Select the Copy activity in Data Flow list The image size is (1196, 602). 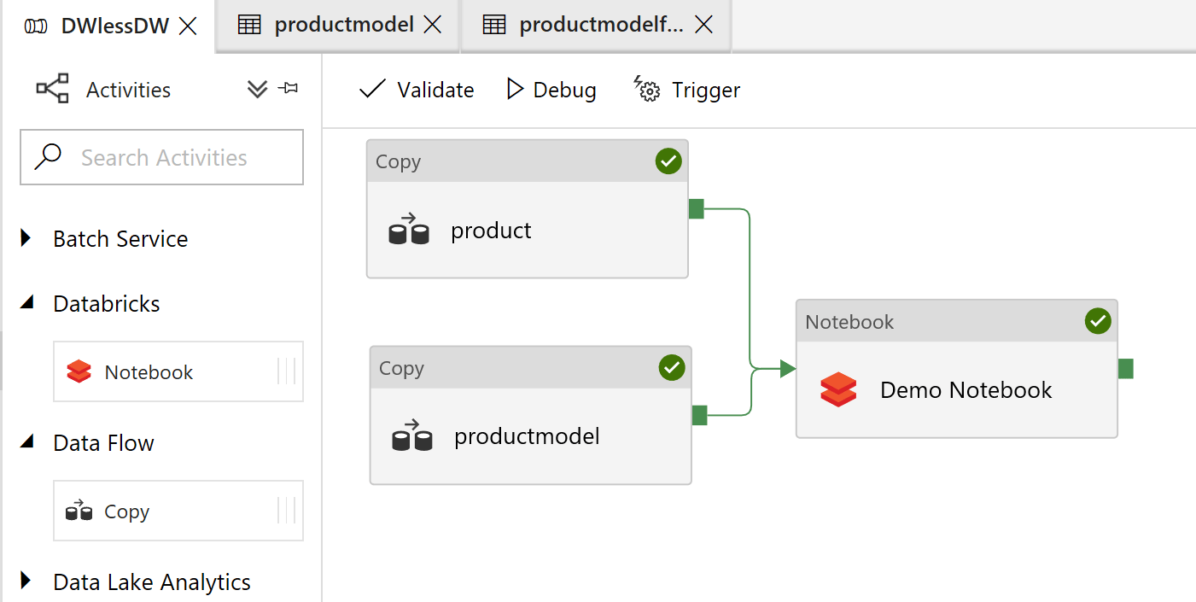click(x=178, y=511)
